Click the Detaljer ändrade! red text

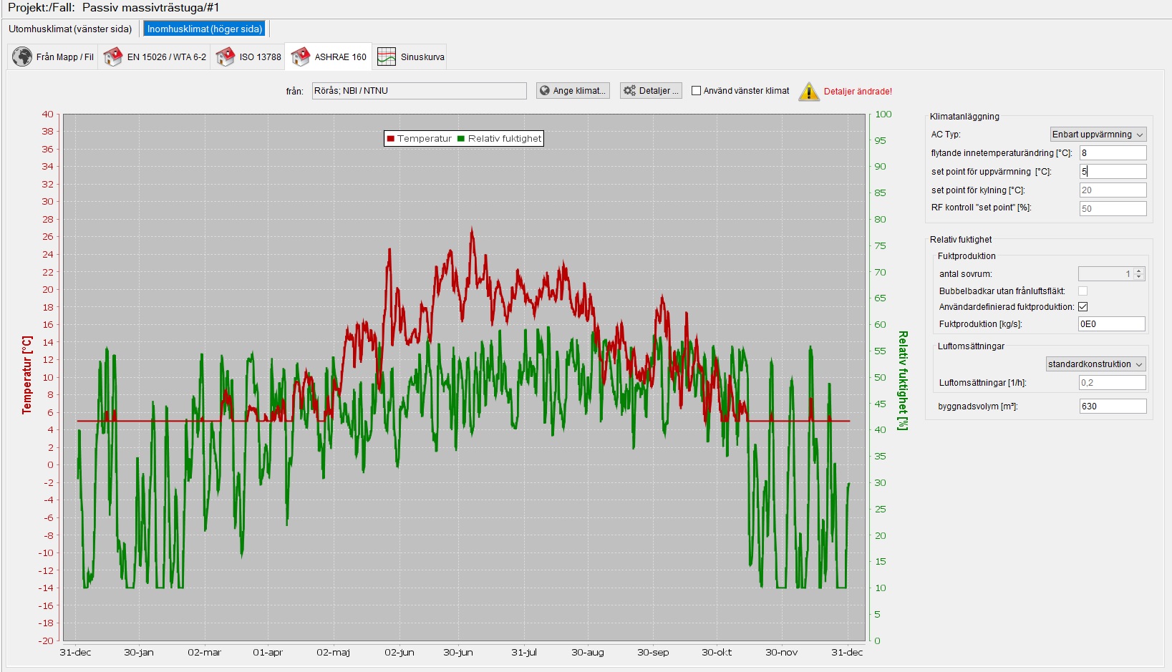point(858,92)
